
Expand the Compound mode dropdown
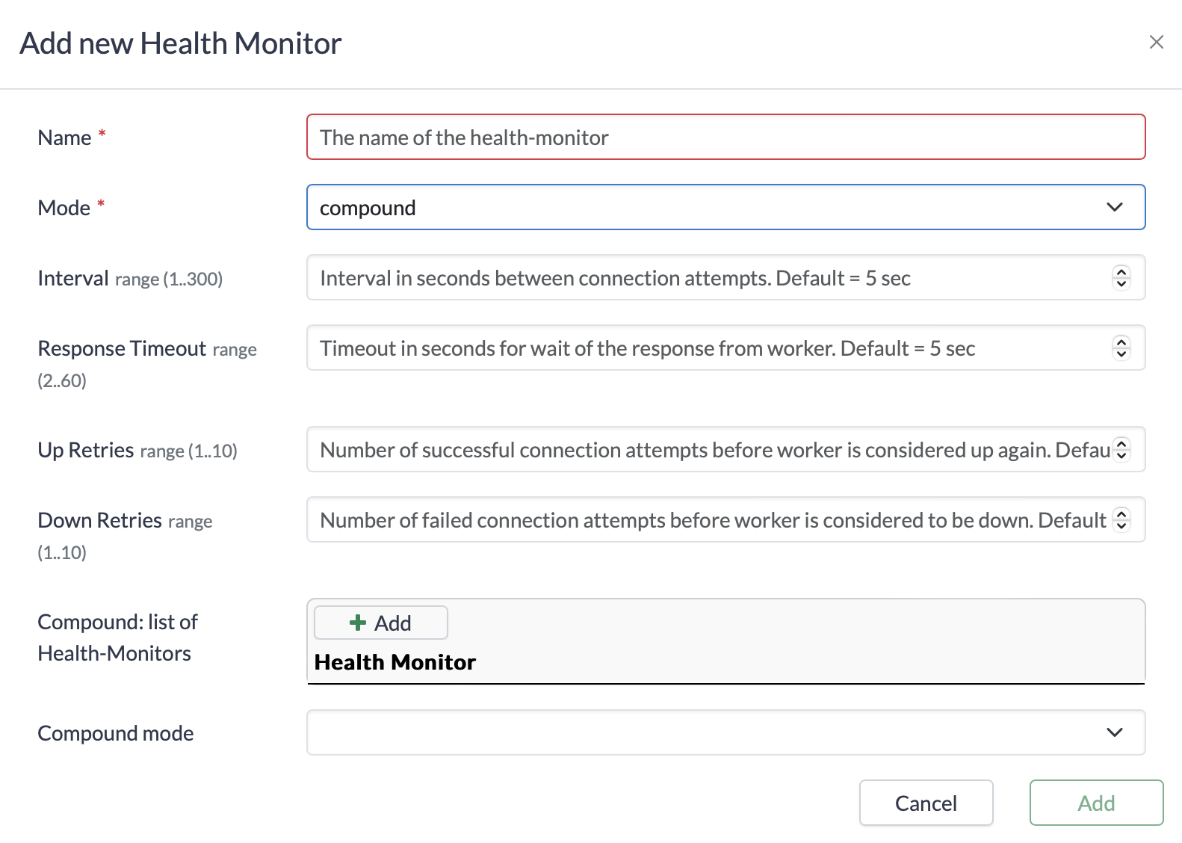725,732
